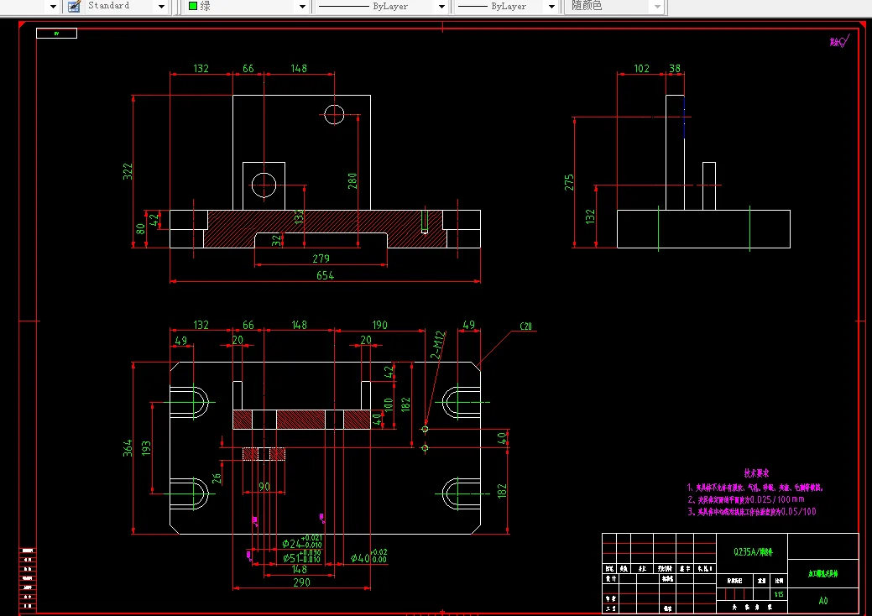The width and height of the screenshot is (872, 616).
Task: Select the 100 vertical dimension in plan view
Action: (389, 405)
